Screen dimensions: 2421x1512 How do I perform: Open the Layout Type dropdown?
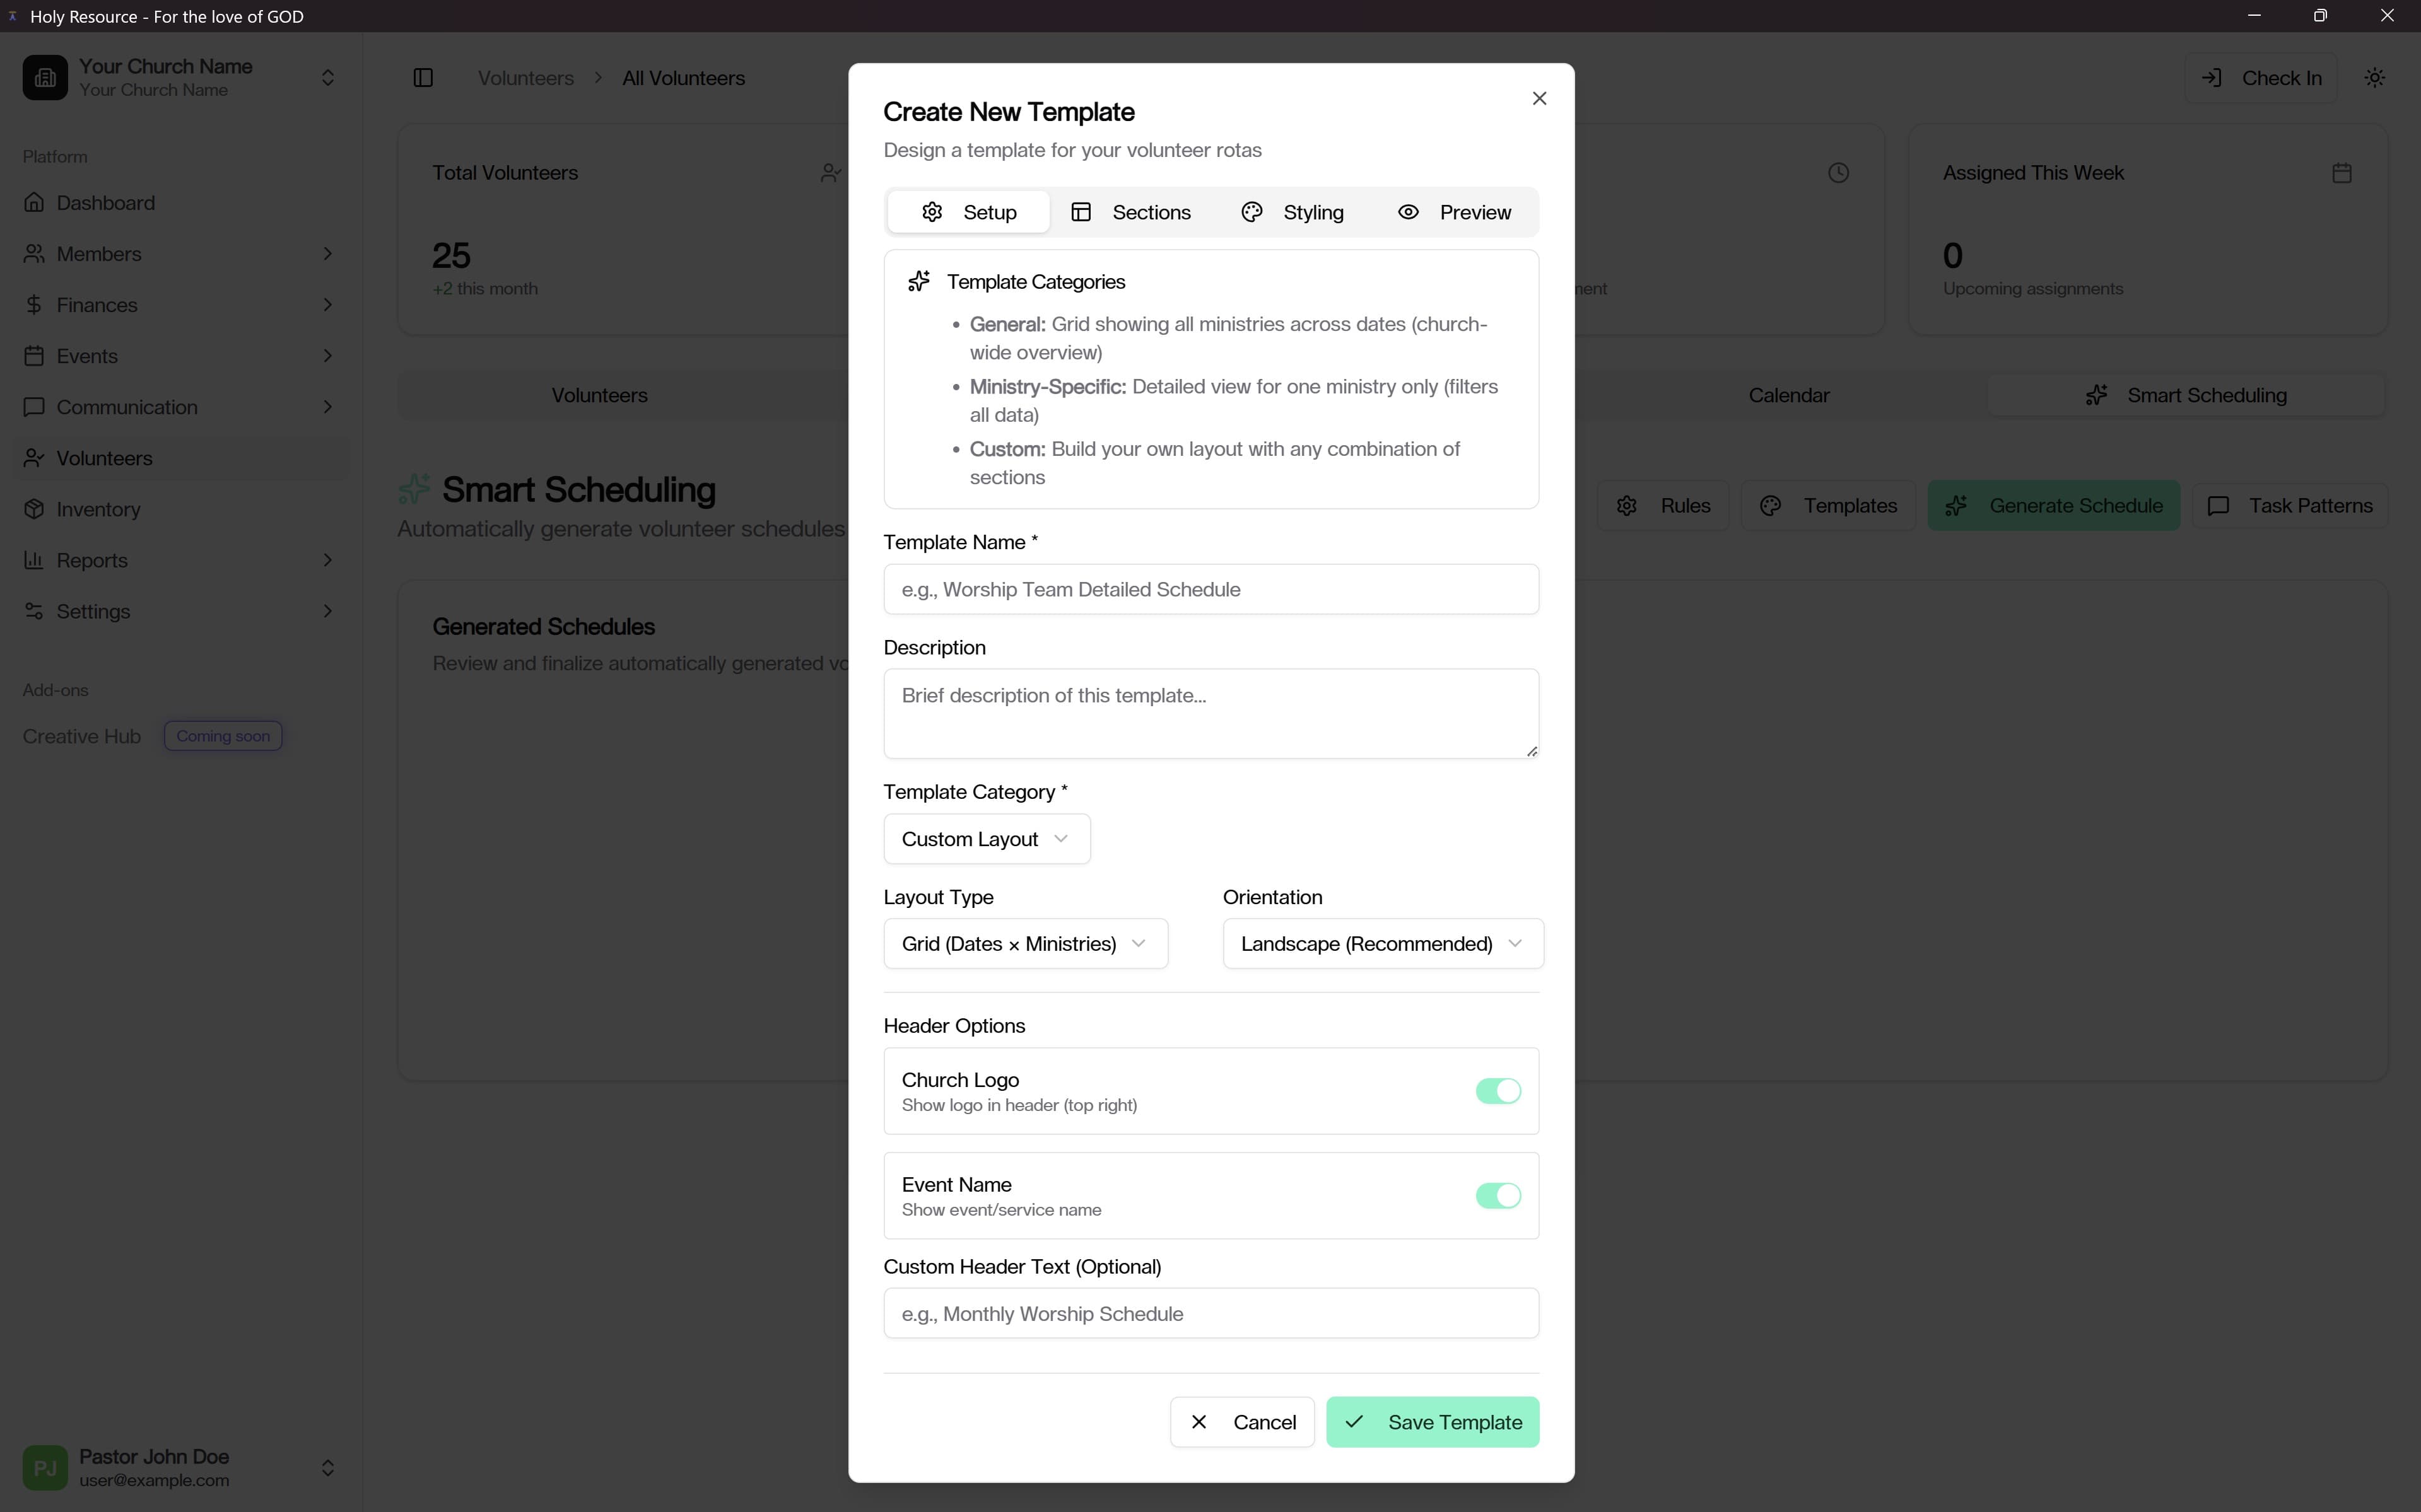[1026, 944]
